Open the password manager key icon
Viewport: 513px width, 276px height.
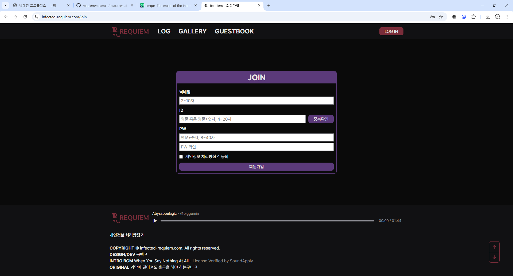(x=432, y=17)
